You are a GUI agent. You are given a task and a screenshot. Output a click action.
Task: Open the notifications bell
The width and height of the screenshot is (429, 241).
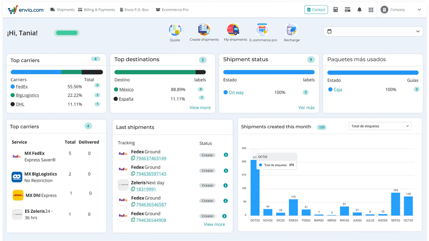[x=359, y=10]
